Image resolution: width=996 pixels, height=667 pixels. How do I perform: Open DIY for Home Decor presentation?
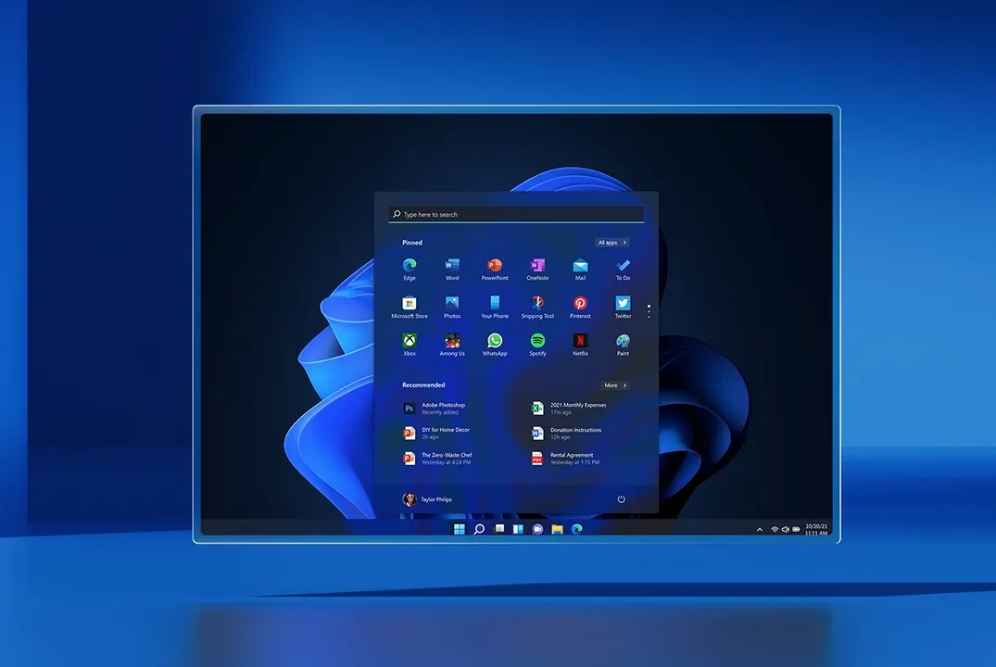(x=437, y=434)
